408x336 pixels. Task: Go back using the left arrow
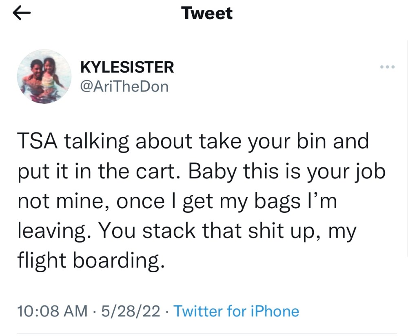[22, 13]
